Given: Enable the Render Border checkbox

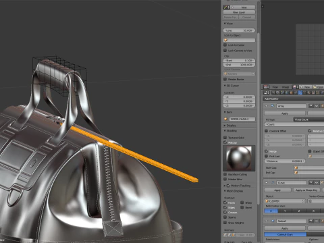Looking at the screenshot, I should coord(225,79).
